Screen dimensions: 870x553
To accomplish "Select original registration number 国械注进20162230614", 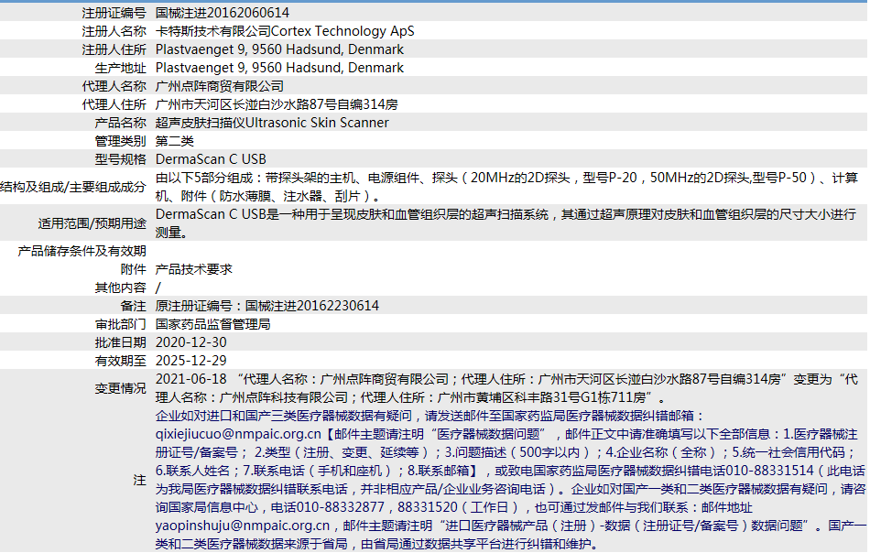I will point(312,306).
